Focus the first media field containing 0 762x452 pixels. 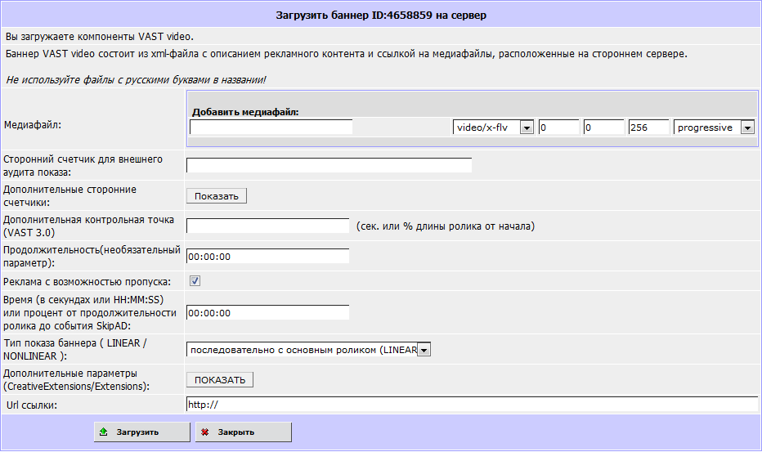coord(559,128)
